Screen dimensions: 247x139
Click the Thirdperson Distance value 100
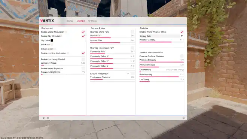click(132, 77)
